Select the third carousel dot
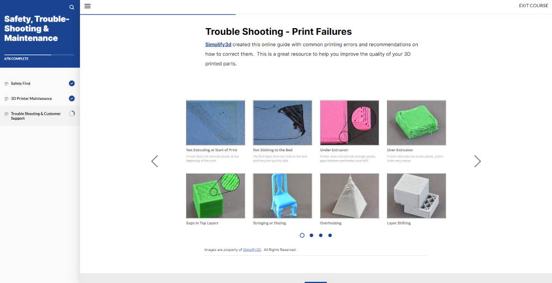Image resolution: width=552 pixels, height=283 pixels. click(321, 236)
